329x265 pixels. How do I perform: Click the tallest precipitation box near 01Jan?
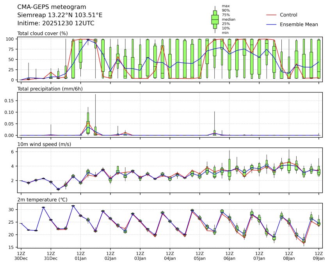[88, 122]
